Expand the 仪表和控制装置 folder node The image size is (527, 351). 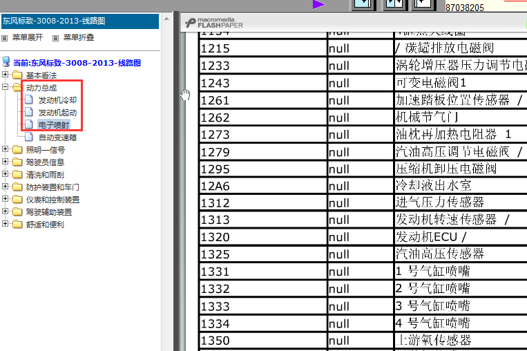click(5, 199)
